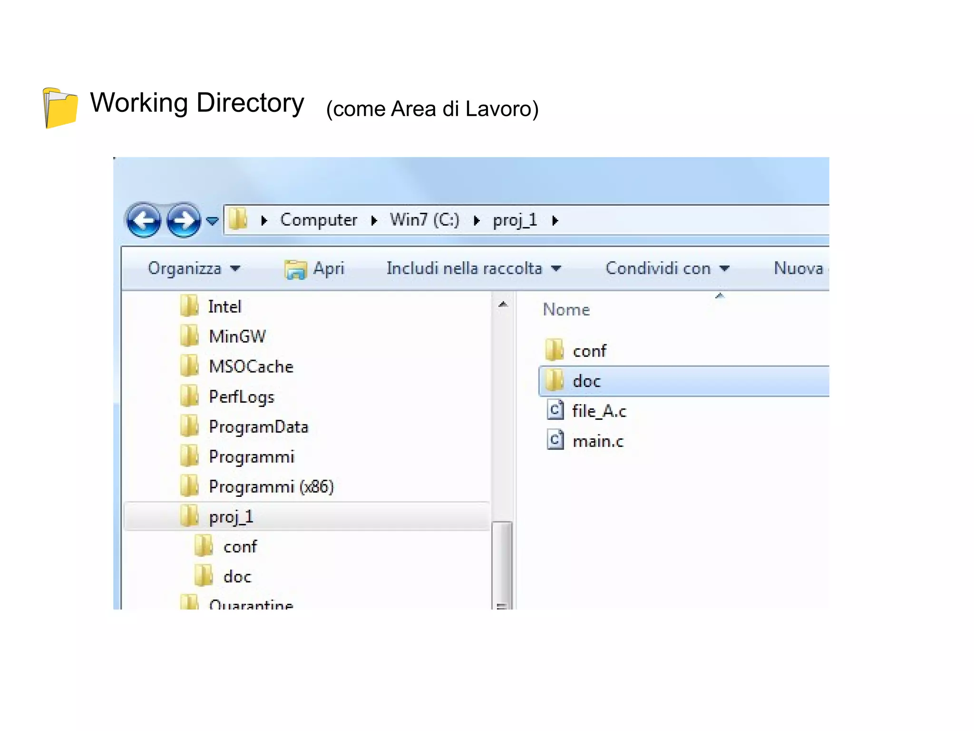The height and width of the screenshot is (731, 974).
Task: Select conf subfolder under proj_1 in tree
Action: coord(240,547)
